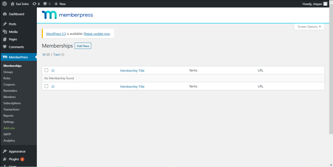The image size is (333, 167).
Task: Open Members submenu item
Action: coord(10,97)
